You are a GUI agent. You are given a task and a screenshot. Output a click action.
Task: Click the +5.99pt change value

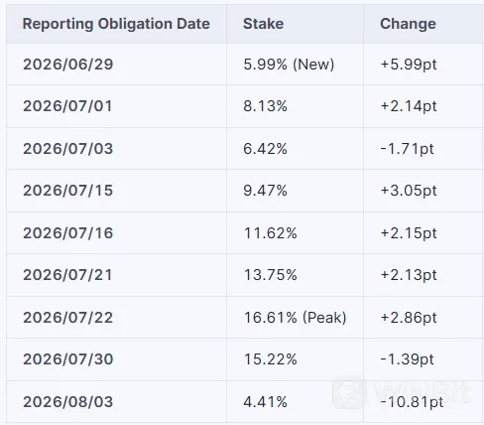pos(409,65)
